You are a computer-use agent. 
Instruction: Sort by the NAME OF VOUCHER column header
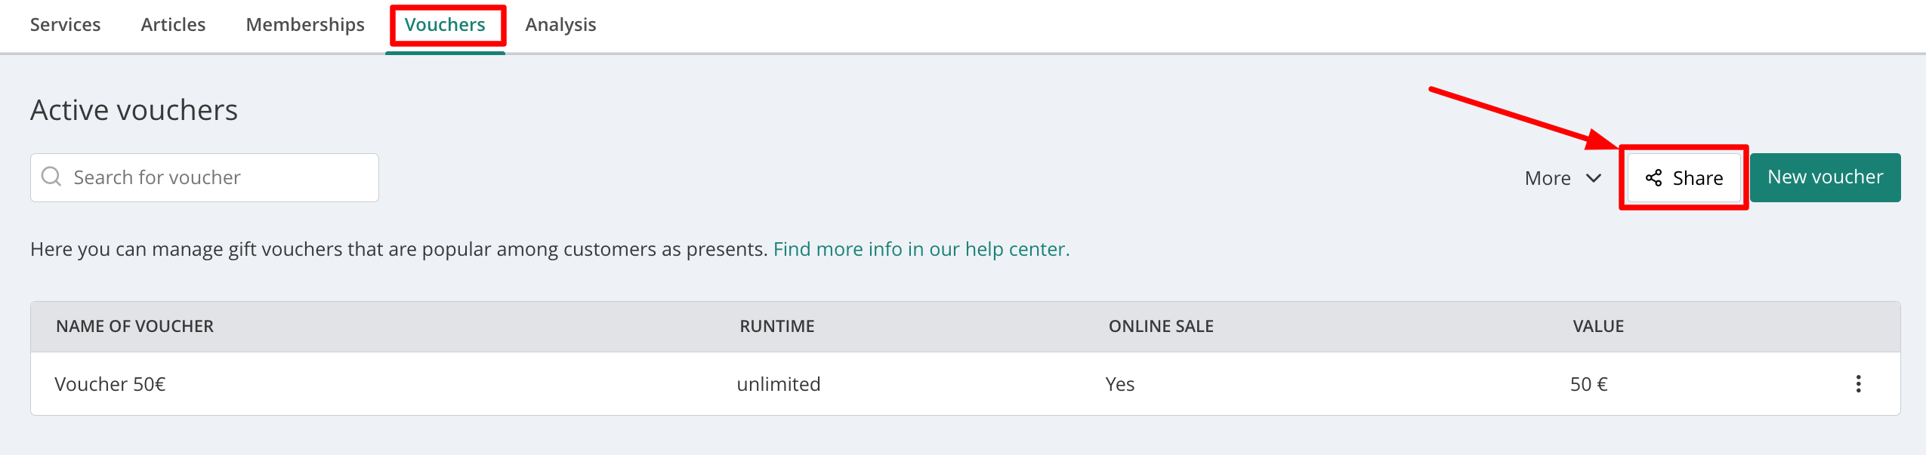[x=134, y=326]
